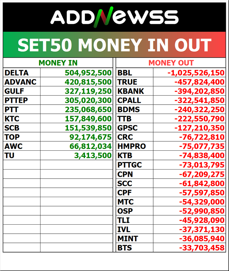This screenshot has width=229, height=271.
Task: Select the BTS value -33,703,458
Action: 201,248
